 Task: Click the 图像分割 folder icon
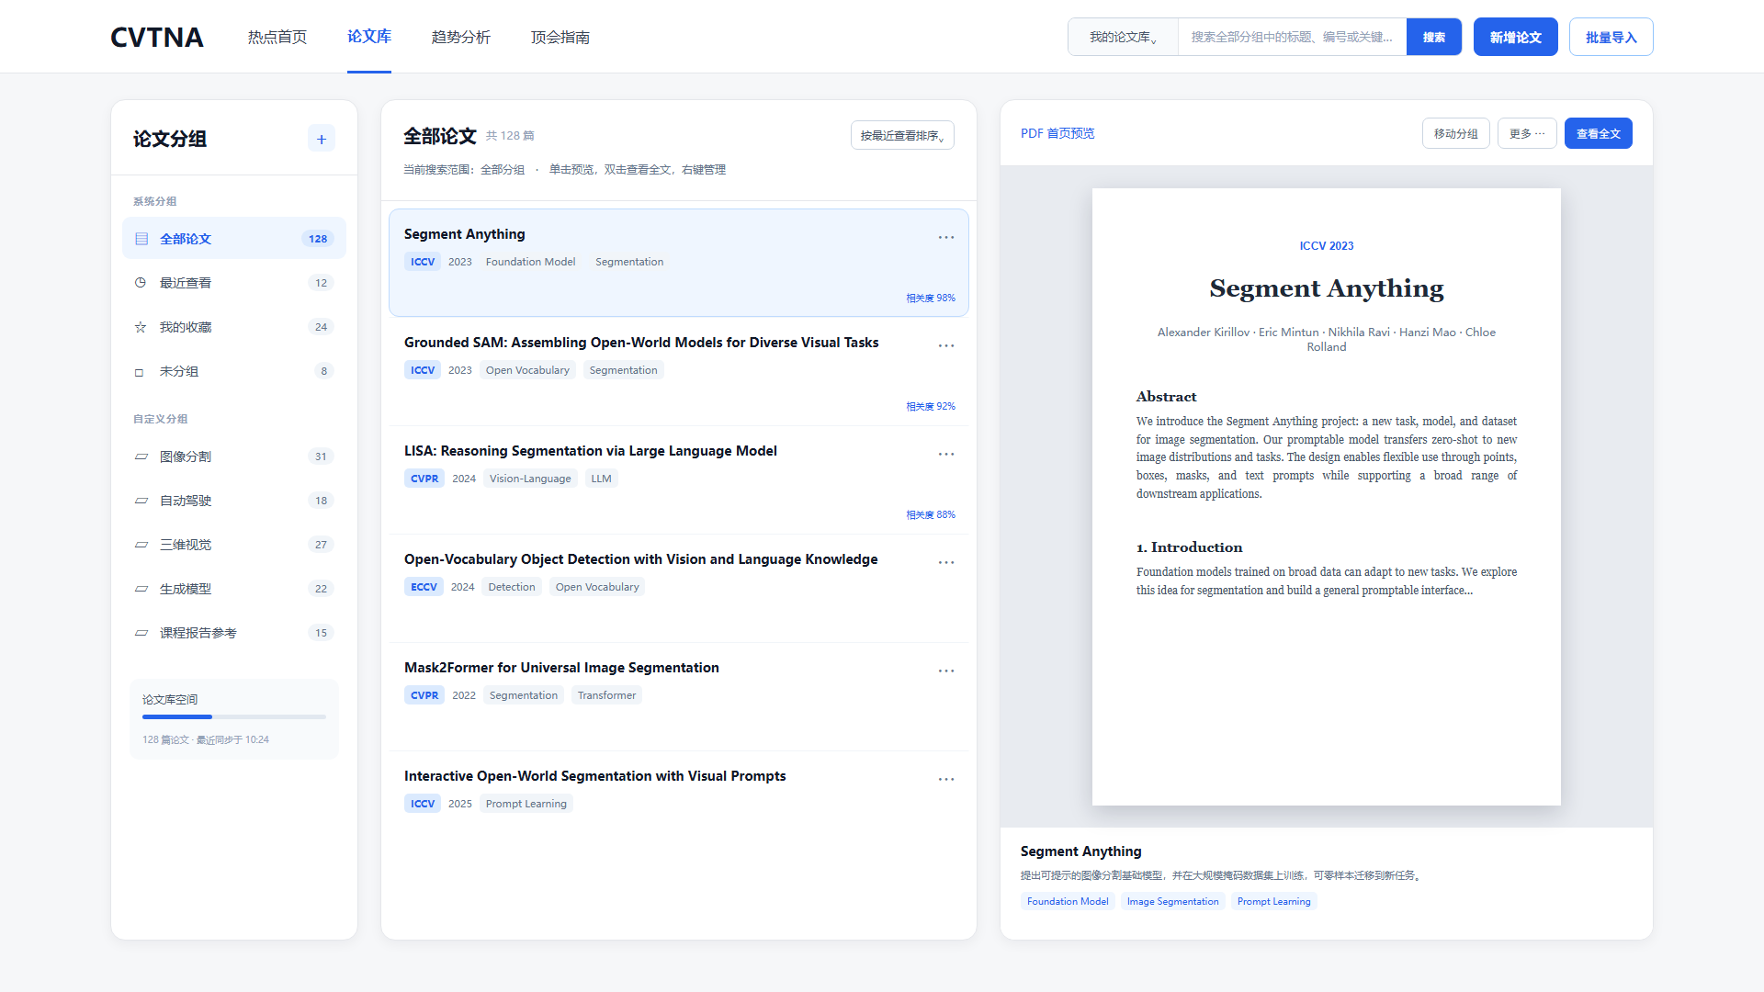click(141, 457)
